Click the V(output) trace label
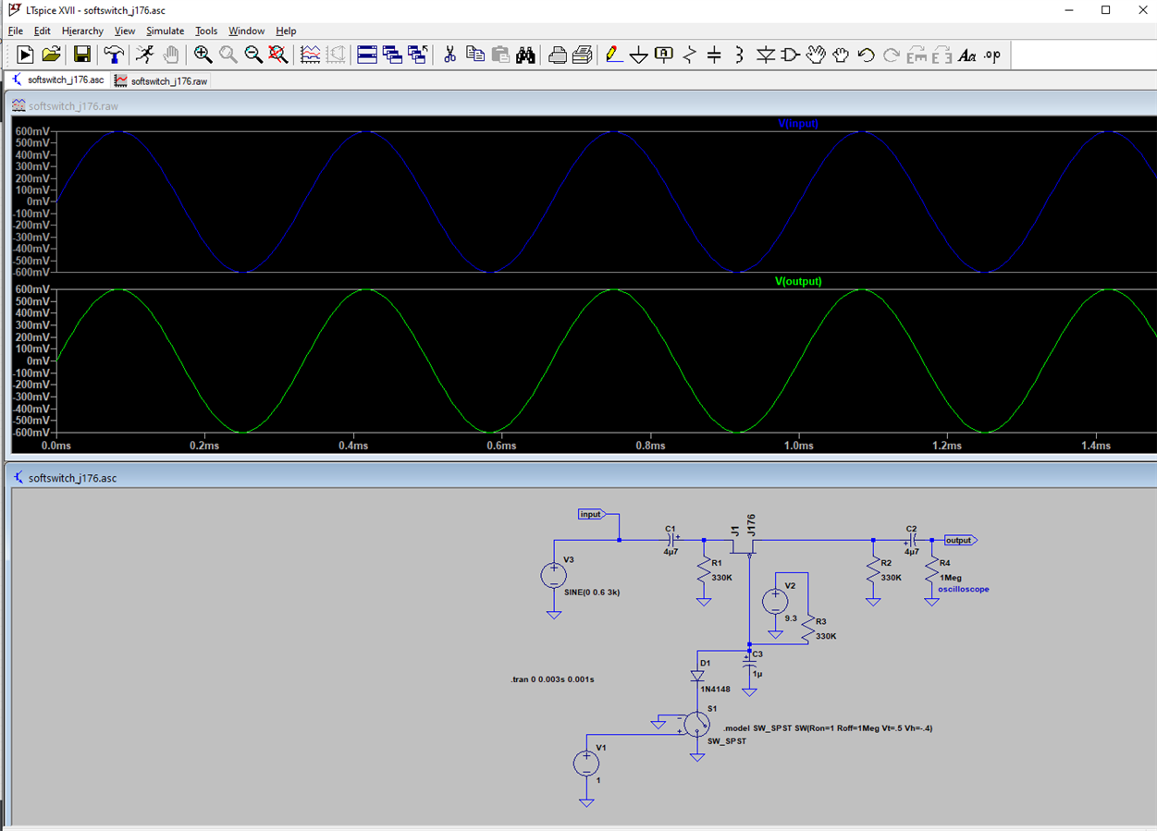Image resolution: width=1157 pixels, height=831 pixels. [x=797, y=281]
